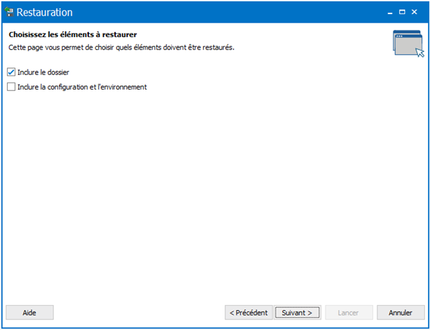Click the Restauration title text
Screen dimensions: 430x330
[x=45, y=12]
